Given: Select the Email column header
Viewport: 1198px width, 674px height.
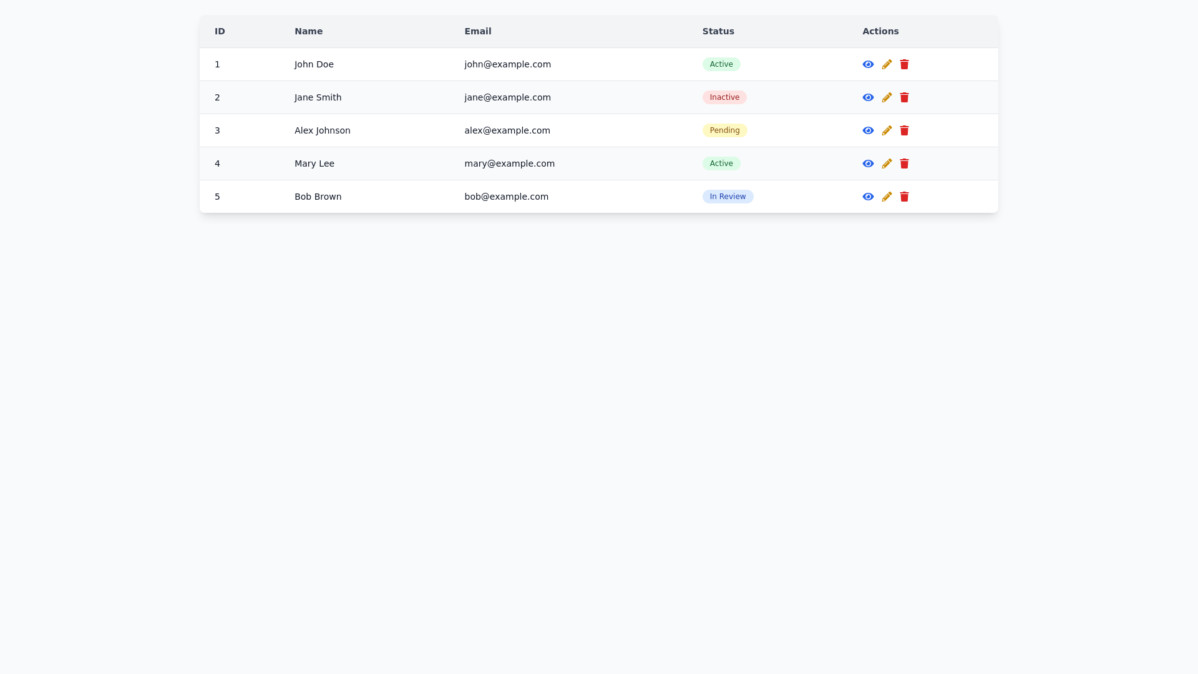Looking at the screenshot, I should click(477, 31).
